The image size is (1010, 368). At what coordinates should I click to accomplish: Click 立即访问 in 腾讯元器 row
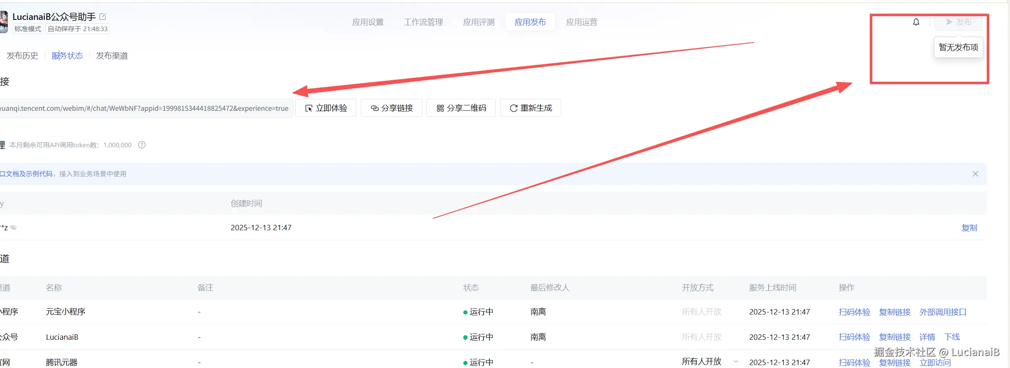coord(935,362)
